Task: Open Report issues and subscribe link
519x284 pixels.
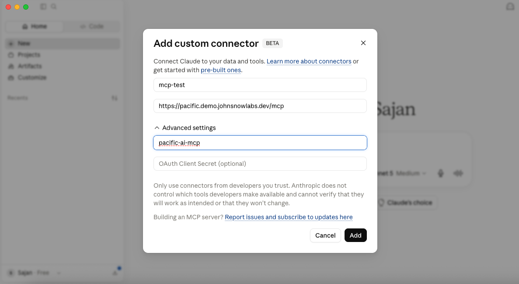Action: coord(289,217)
